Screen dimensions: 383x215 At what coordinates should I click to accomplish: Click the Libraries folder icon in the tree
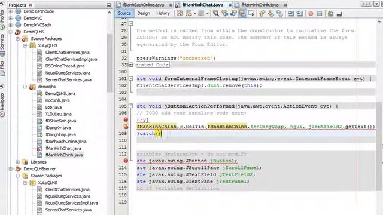tap(25, 162)
